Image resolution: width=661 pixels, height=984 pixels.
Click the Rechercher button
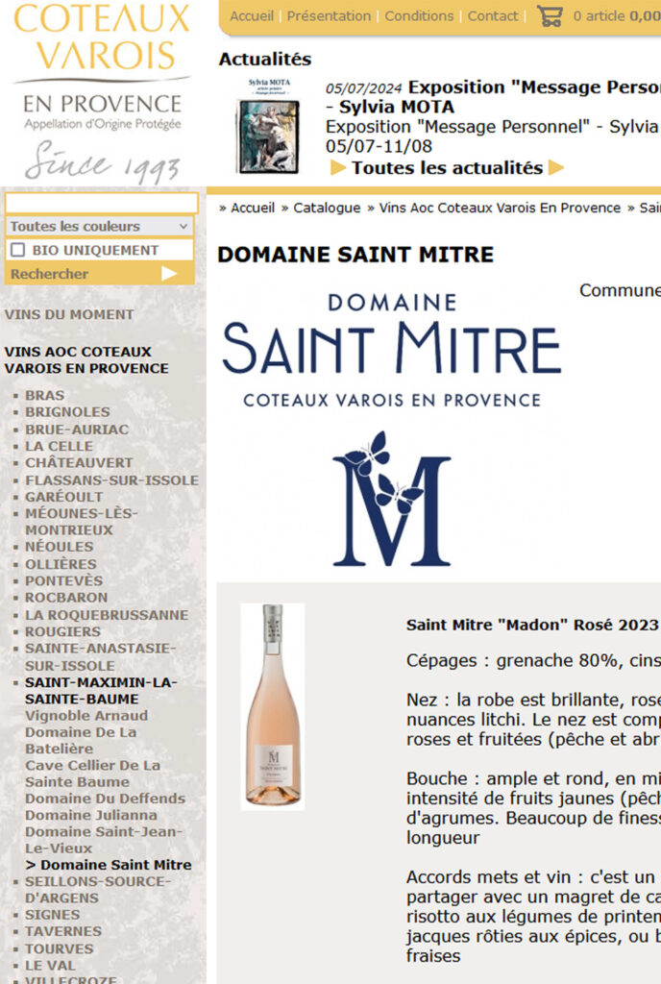pos(100,274)
